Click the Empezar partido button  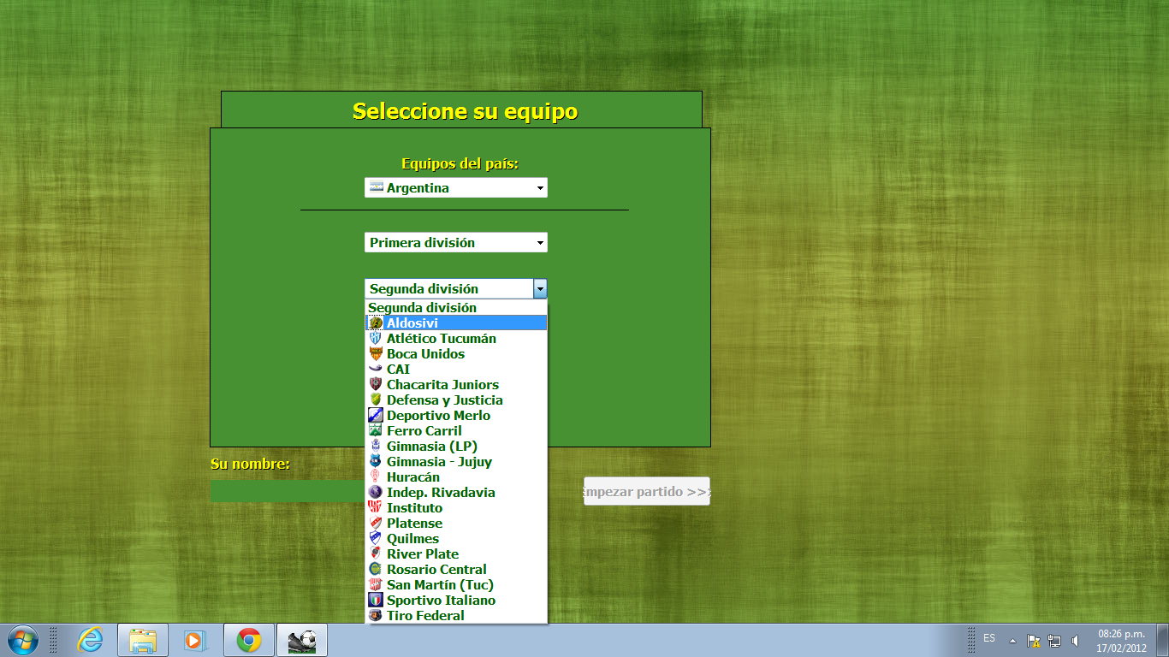pyautogui.click(x=647, y=491)
